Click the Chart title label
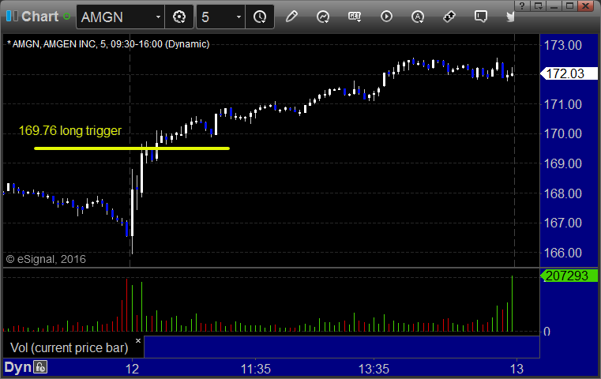601x379 pixels. [x=39, y=17]
